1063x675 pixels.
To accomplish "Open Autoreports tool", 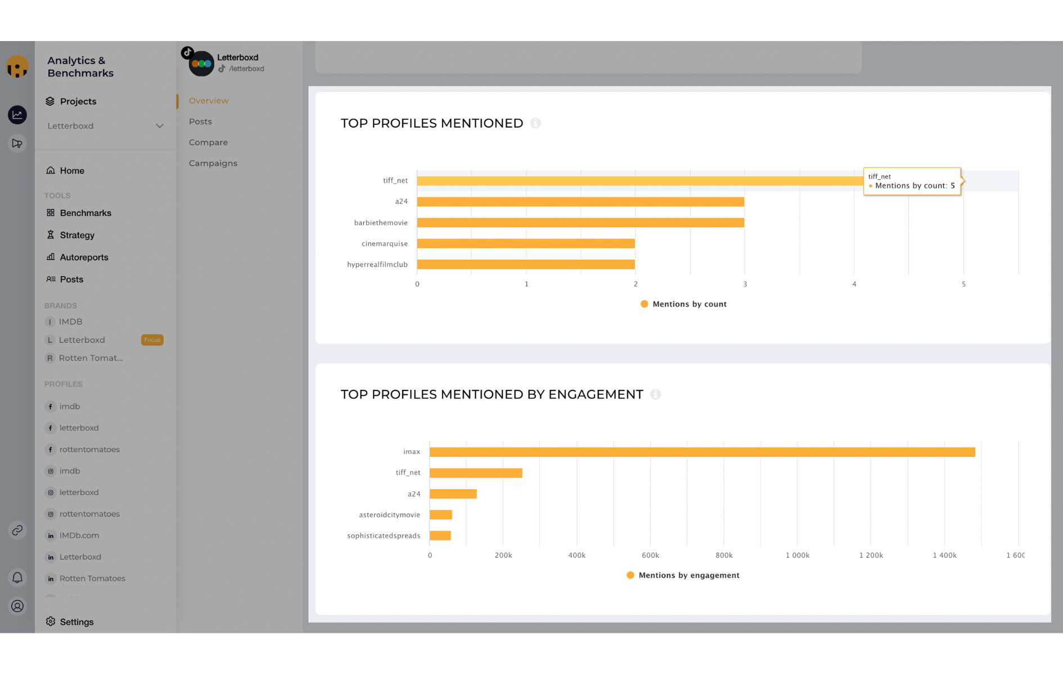I will [x=77, y=257].
